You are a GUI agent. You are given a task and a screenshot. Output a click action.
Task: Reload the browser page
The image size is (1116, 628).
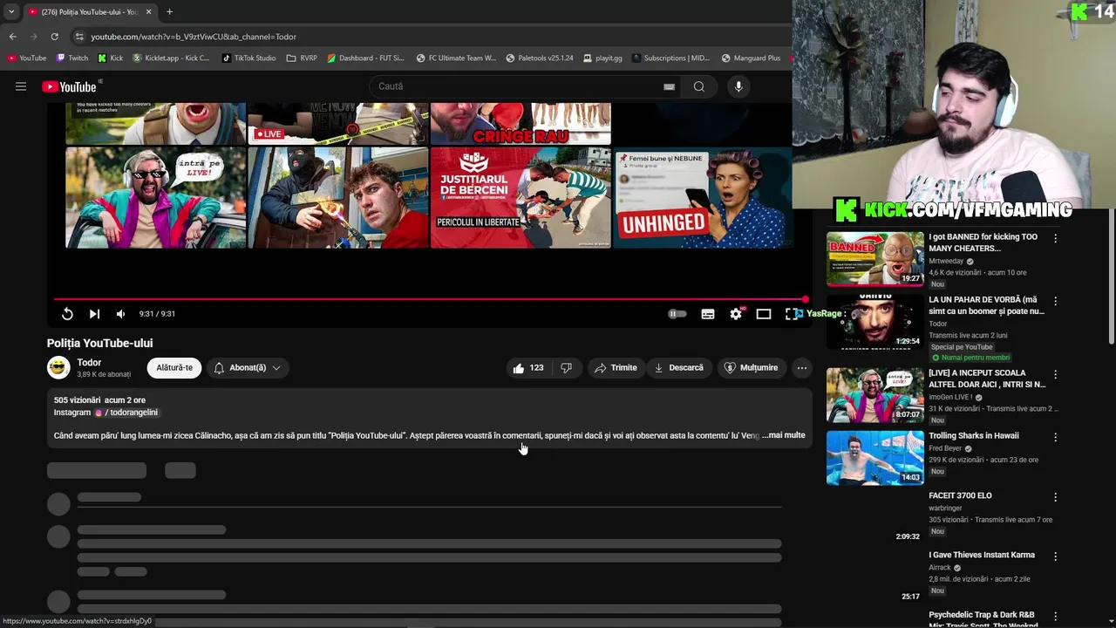[x=54, y=37]
